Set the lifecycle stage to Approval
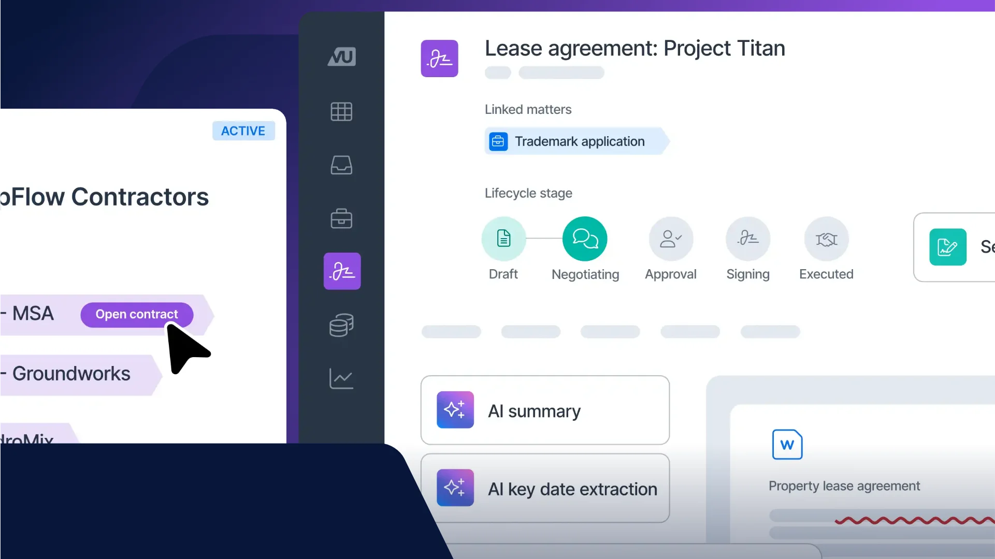The width and height of the screenshot is (995, 559). [671, 239]
